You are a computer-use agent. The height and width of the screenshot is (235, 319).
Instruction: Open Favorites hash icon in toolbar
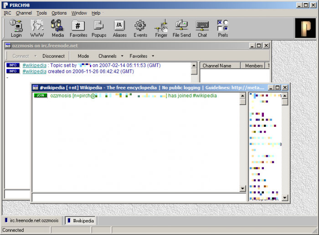(x=78, y=26)
